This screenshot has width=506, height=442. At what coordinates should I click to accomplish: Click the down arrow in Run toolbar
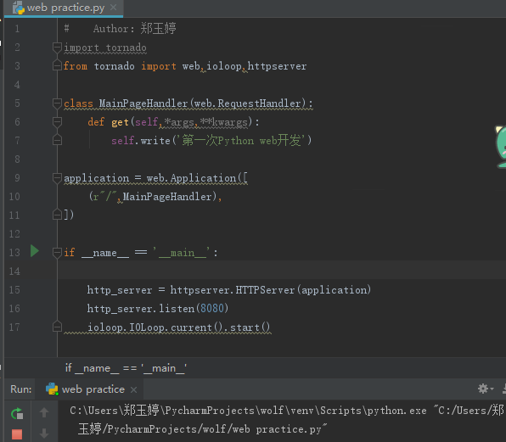pos(44,434)
